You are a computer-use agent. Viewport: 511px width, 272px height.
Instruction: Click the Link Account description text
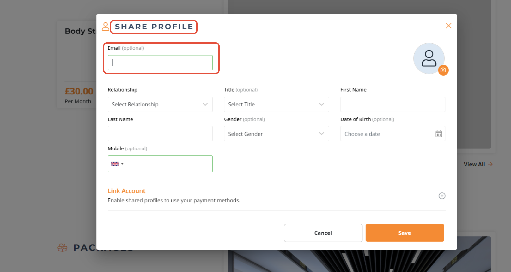coord(174,200)
